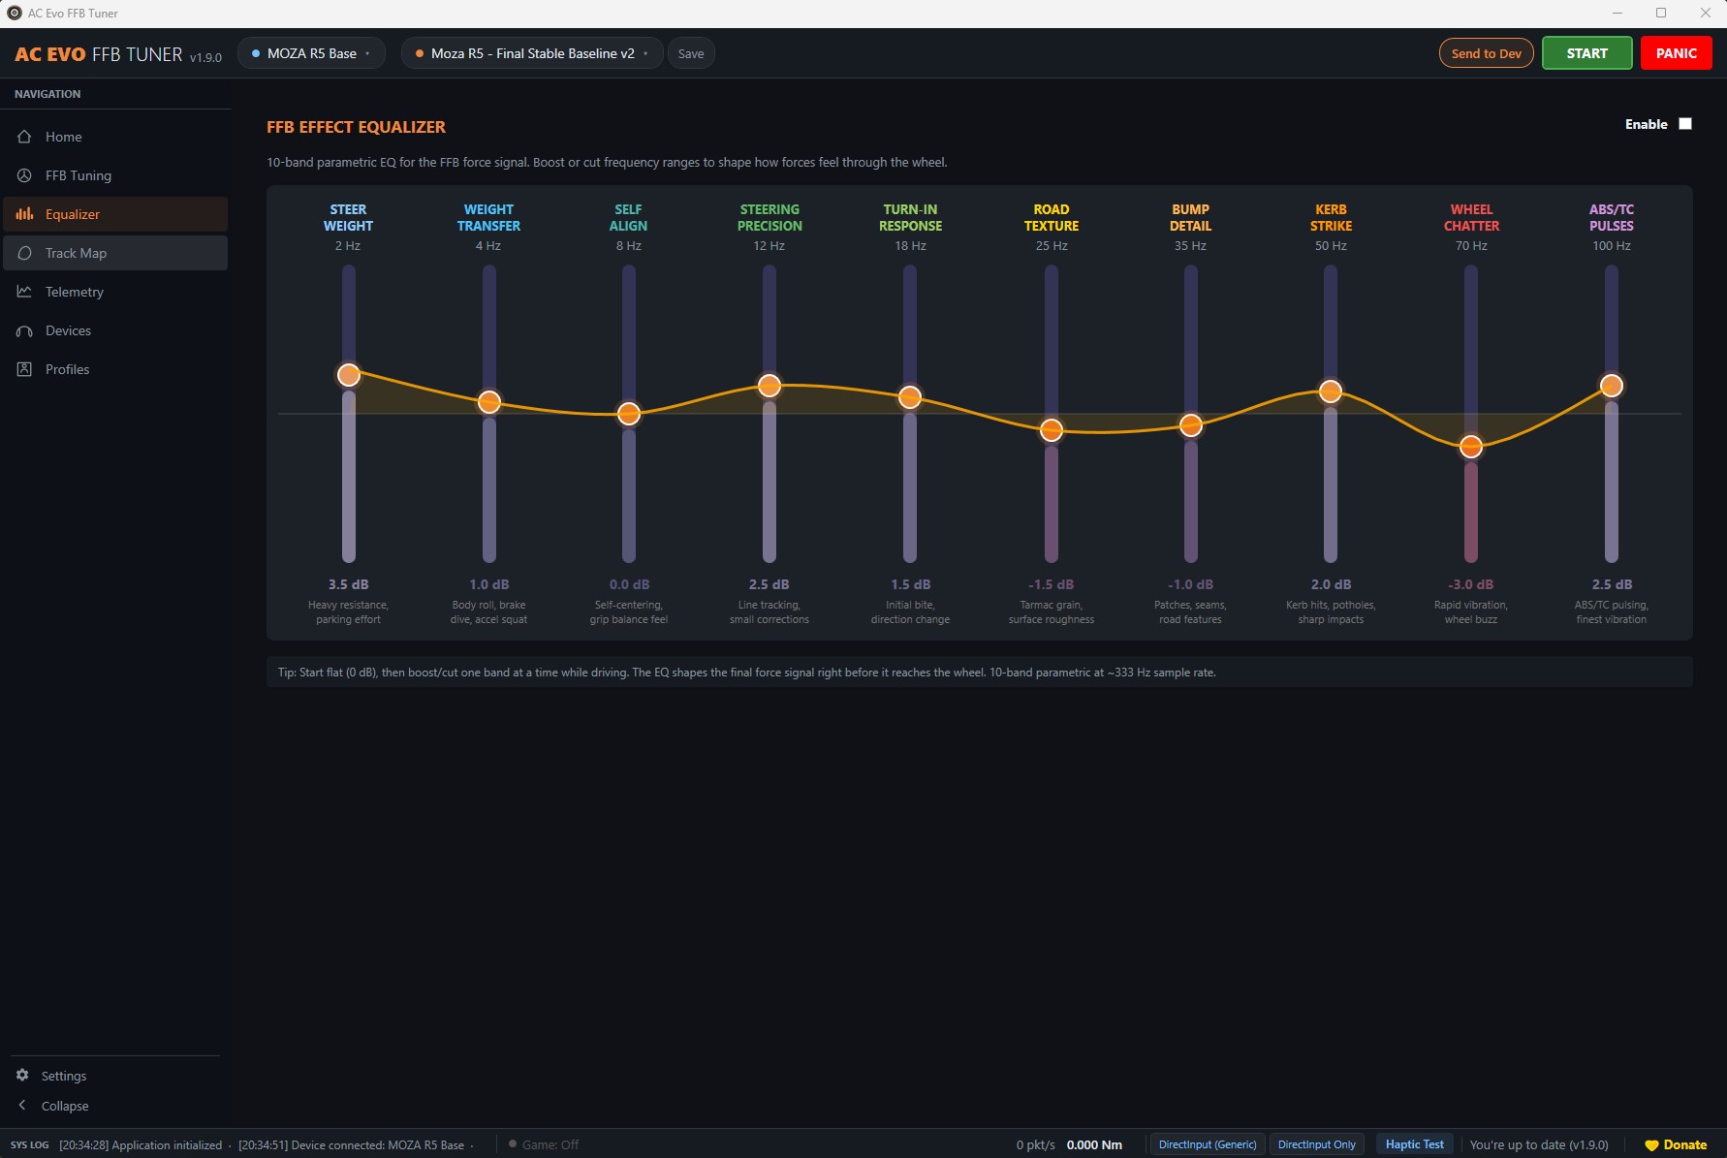The height and width of the screenshot is (1158, 1727).
Task: Click the ROAD TEXTURE band label
Action: [1052, 217]
